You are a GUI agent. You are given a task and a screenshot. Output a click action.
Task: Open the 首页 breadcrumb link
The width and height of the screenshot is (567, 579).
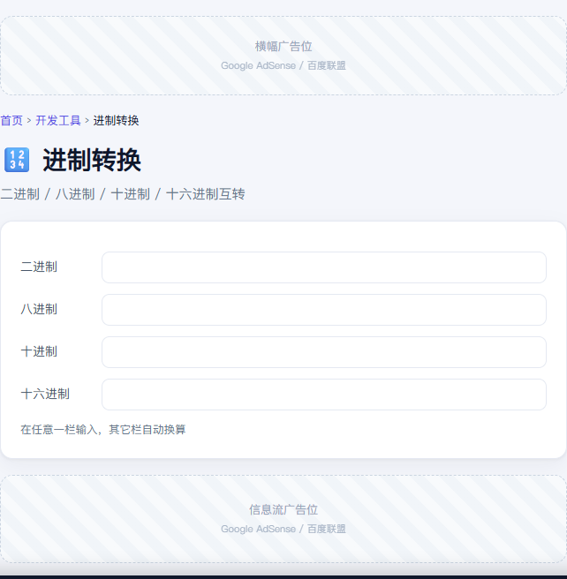11,120
